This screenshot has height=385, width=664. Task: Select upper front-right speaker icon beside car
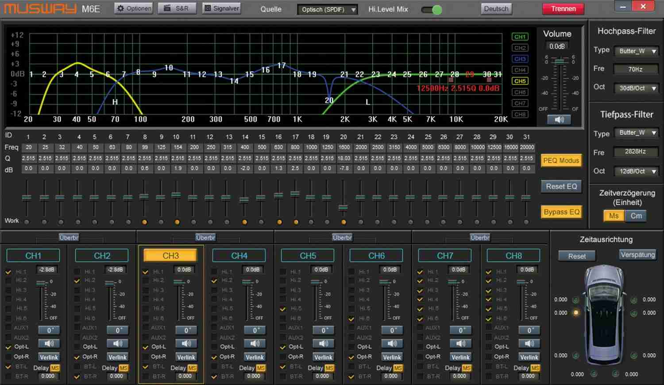click(634, 300)
